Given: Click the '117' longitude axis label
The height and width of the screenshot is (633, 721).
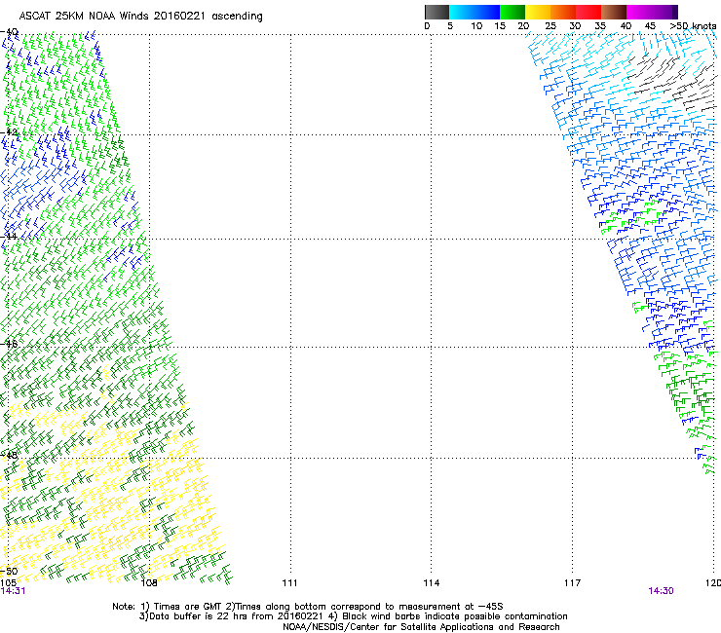Looking at the screenshot, I should tap(573, 583).
